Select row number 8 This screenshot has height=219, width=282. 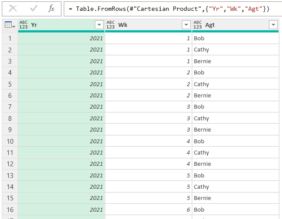tap(10, 118)
